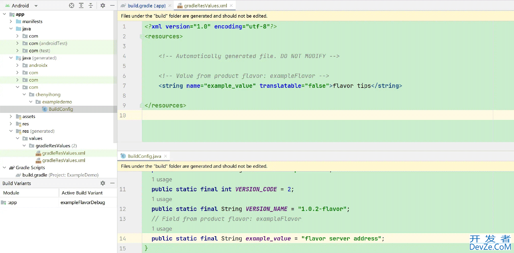Select the project tree vertical scrollbar

pos(115,77)
